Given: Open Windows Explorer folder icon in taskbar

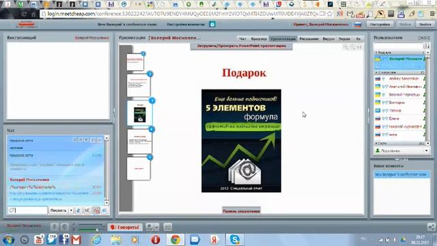Looking at the screenshot, I should coord(116,240).
